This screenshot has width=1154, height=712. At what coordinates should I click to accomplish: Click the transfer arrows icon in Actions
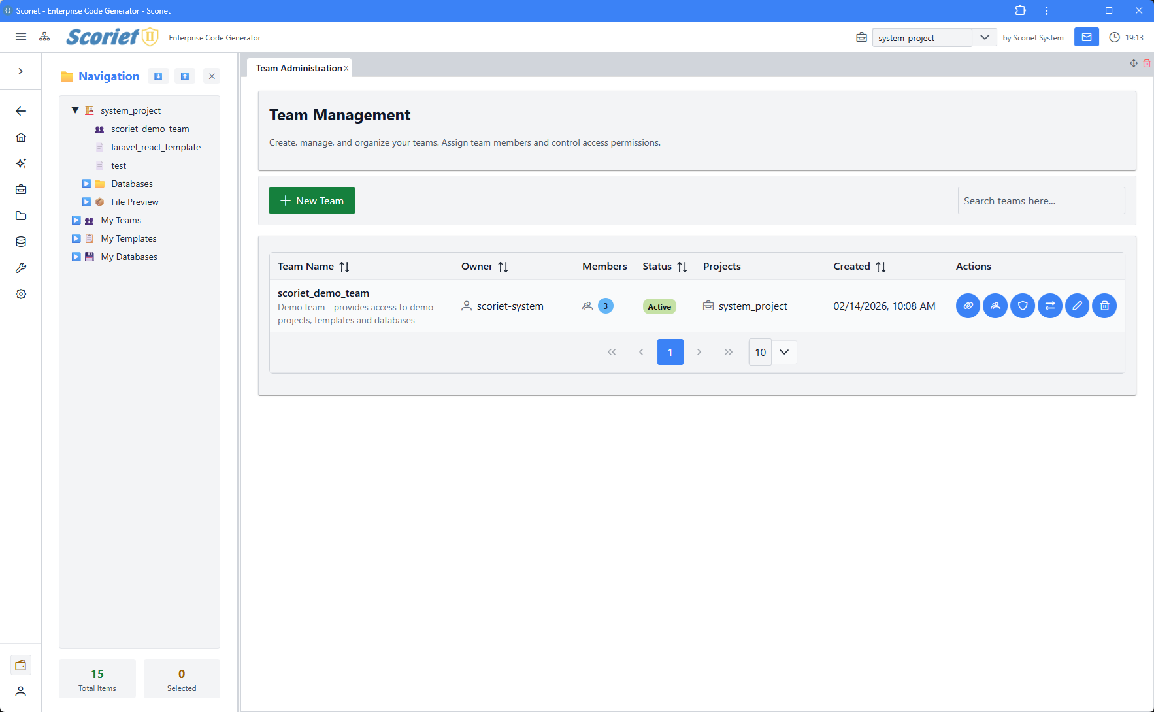tap(1050, 306)
